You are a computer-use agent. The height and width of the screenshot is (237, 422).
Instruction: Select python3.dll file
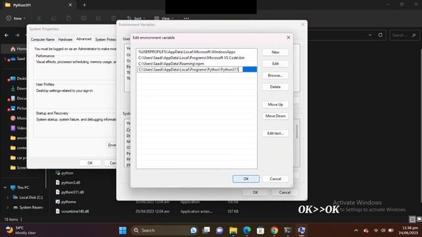pos(68,182)
